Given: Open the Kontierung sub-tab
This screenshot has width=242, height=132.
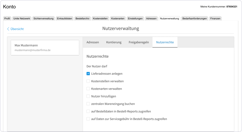Looking at the screenshot, I should tap(114, 42).
